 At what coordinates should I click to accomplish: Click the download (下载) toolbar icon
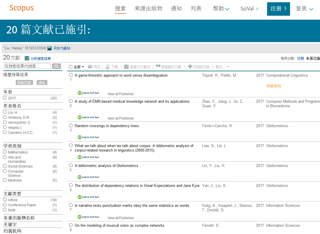(108, 67)
